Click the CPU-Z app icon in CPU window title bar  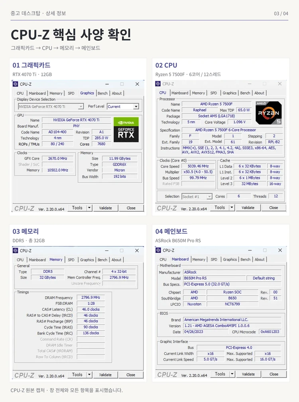pos(158,84)
